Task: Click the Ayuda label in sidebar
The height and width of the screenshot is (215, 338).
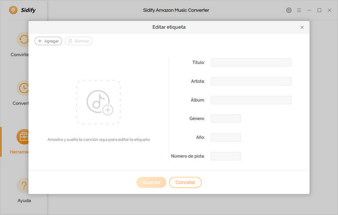Action: tap(24, 201)
